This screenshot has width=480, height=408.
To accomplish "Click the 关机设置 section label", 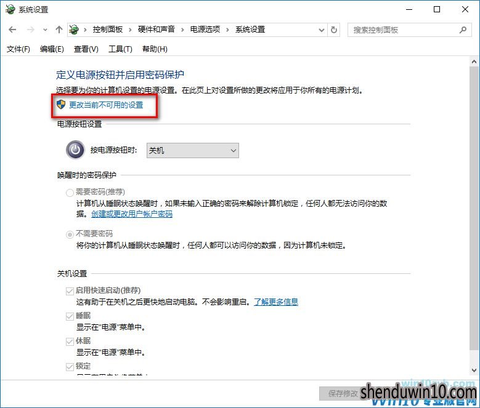I will [x=72, y=273].
